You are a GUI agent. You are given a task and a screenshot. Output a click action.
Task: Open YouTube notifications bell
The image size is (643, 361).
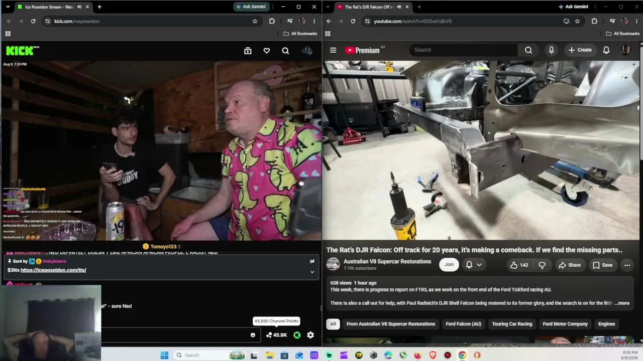coord(606,50)
